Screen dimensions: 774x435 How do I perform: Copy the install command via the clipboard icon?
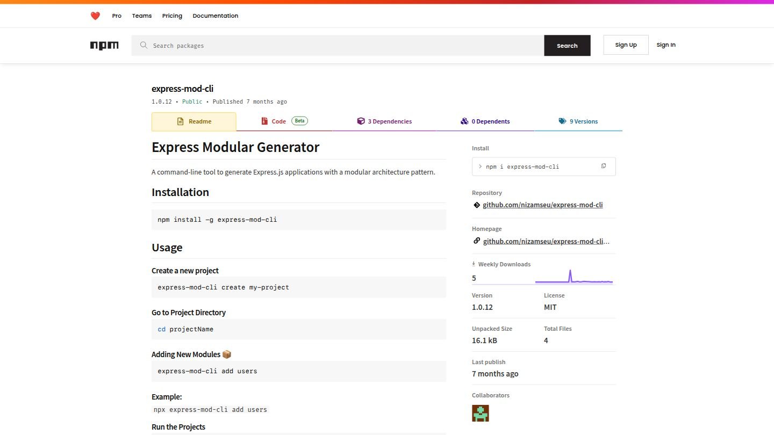pos(603,166)
